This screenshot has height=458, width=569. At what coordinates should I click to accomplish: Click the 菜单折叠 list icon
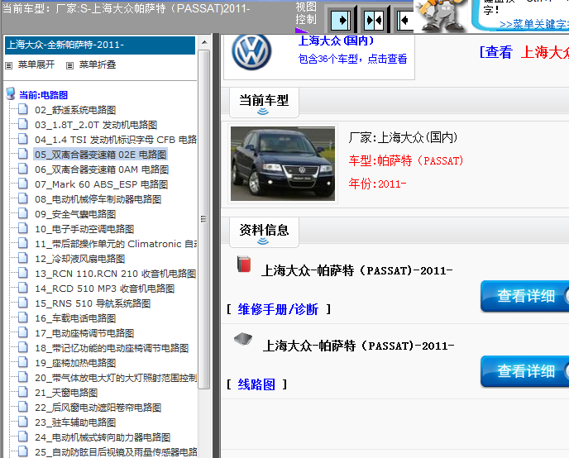(69, 65)
